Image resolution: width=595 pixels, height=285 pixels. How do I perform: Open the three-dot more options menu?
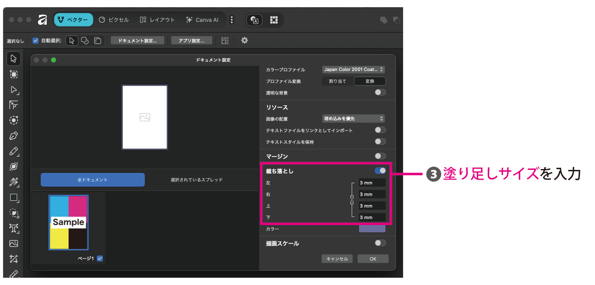click(232, 20)
